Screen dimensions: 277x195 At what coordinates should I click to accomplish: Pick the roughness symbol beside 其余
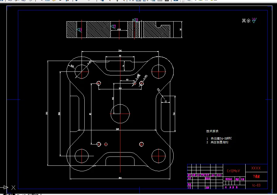pos(254,20)
